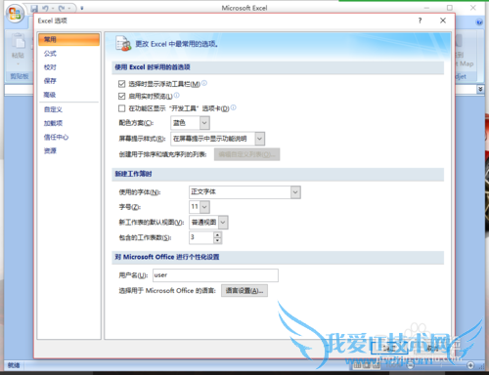Click the 确定 OK button
The height and width of the screenshot is (375, 489).
pyautogui.click(x=389, y=349)
